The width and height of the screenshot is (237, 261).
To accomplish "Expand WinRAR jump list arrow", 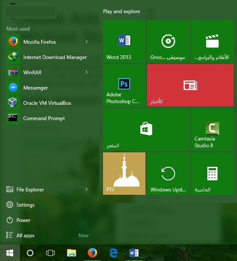I will pos(86,72).
